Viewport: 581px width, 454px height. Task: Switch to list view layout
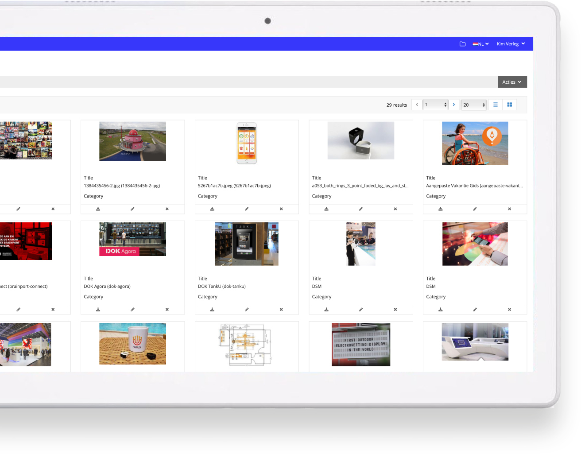496,105
